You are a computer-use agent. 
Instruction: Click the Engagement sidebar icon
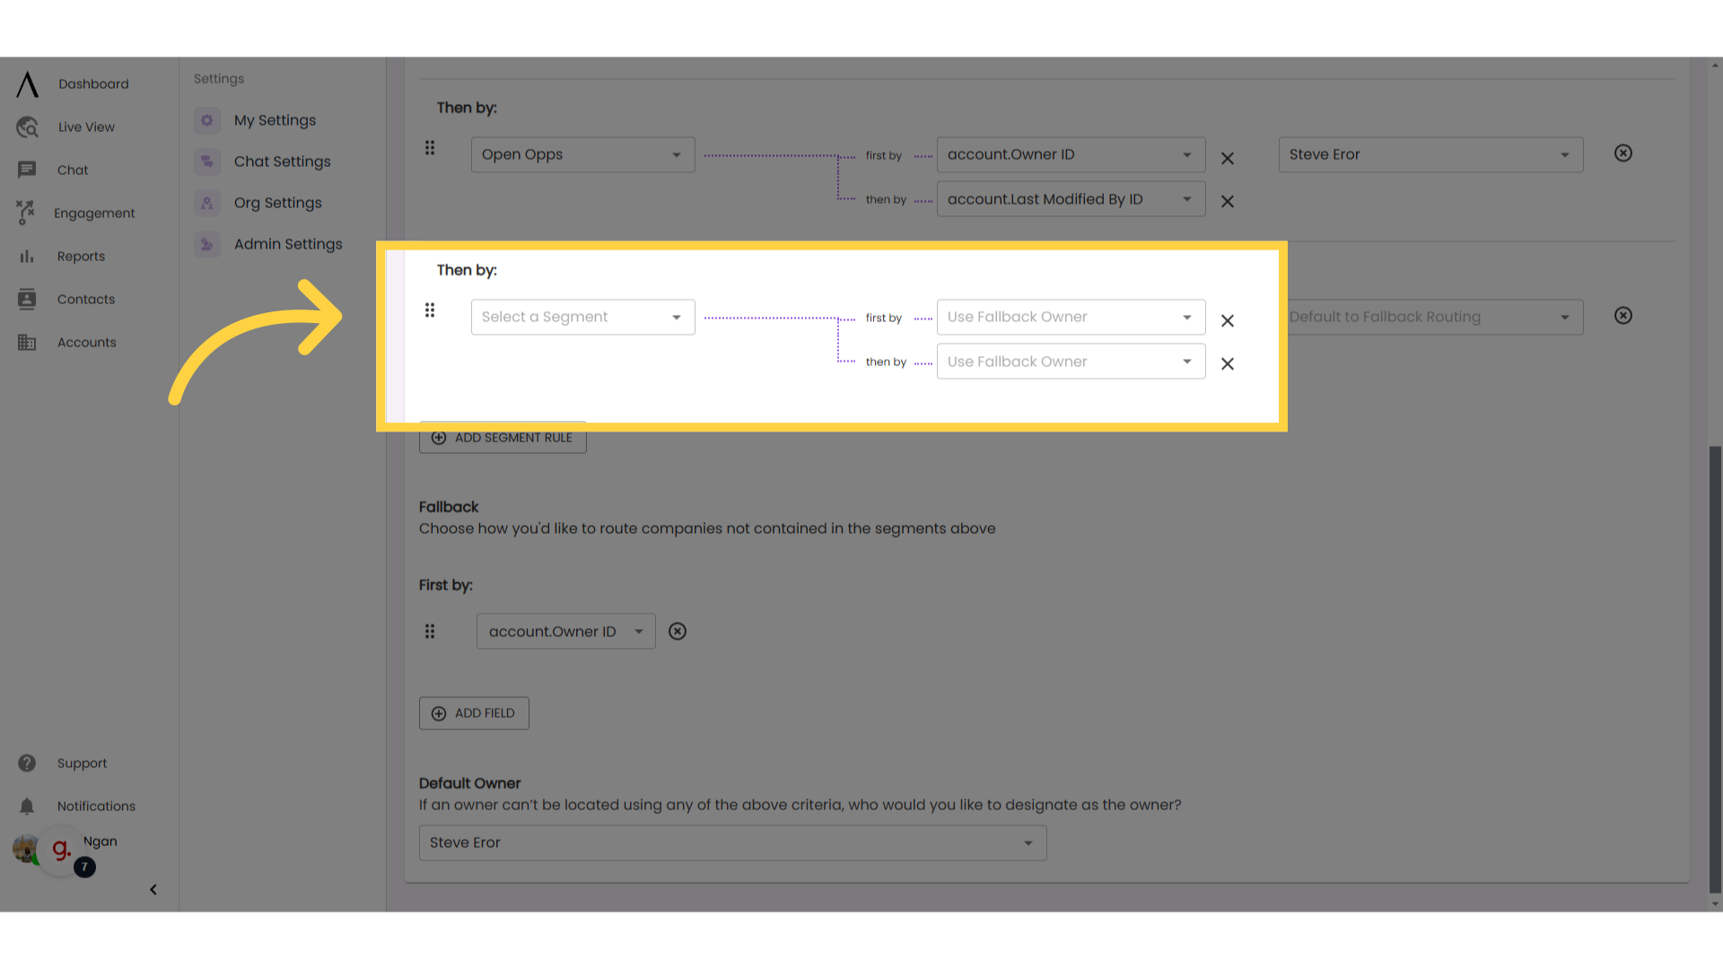click(x=26, y=213)
